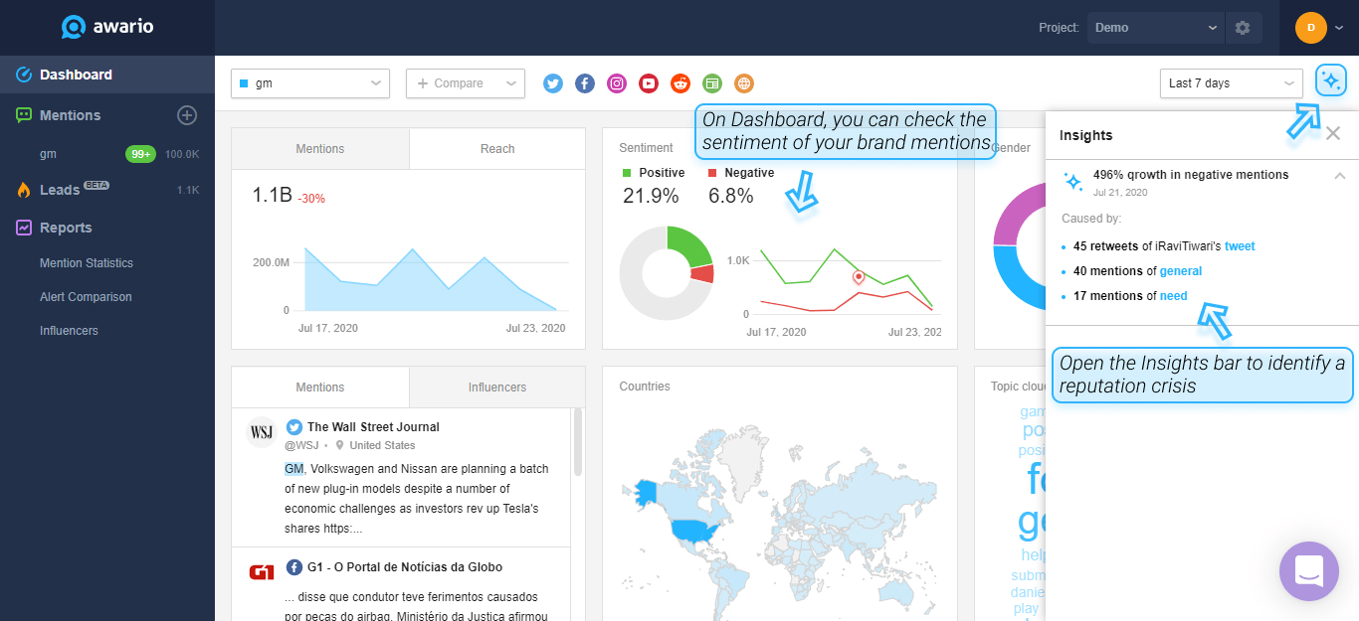
Task: Click the orange user avatar
Action: coord(1311,28)
